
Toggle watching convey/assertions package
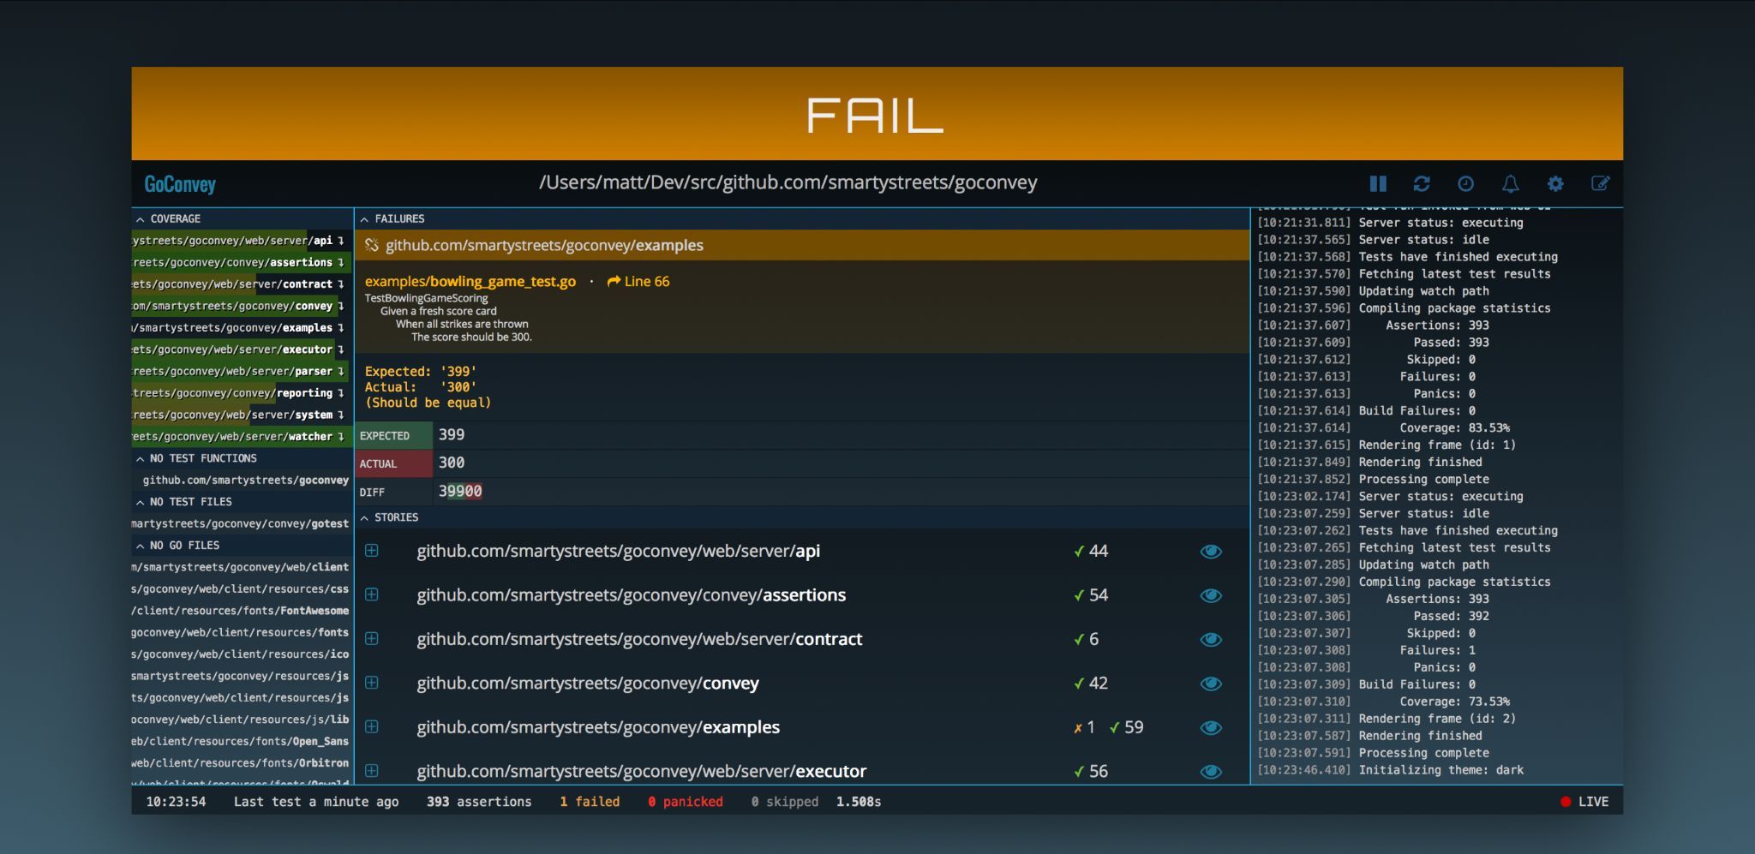[1211, 595]
